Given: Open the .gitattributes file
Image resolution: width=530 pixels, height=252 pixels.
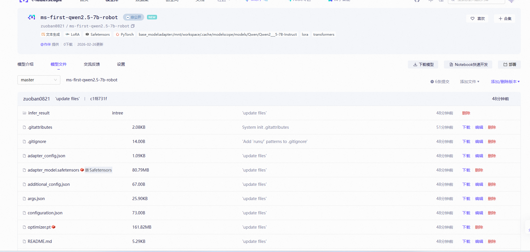Looking at the screenshot, I should (x=40, y=127).
